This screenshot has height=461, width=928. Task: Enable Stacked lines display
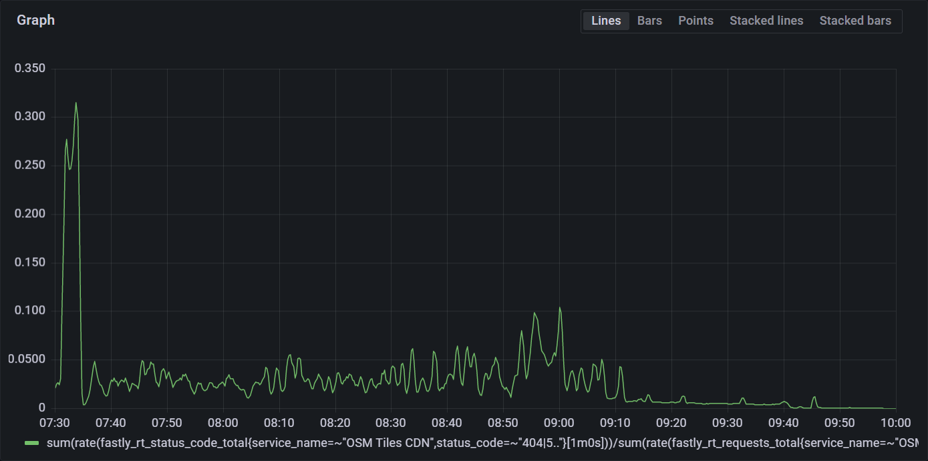[766, 21]
